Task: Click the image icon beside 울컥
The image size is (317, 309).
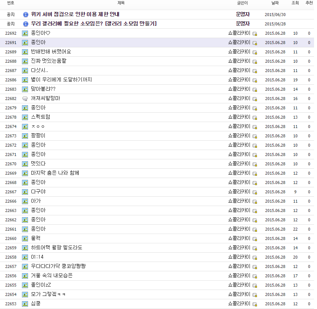Action: pos(25,238)
